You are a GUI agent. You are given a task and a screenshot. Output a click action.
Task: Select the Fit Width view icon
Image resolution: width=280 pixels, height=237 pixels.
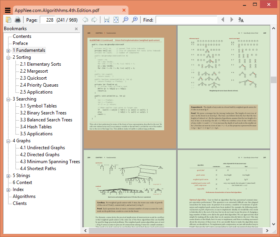coord(107,20)
